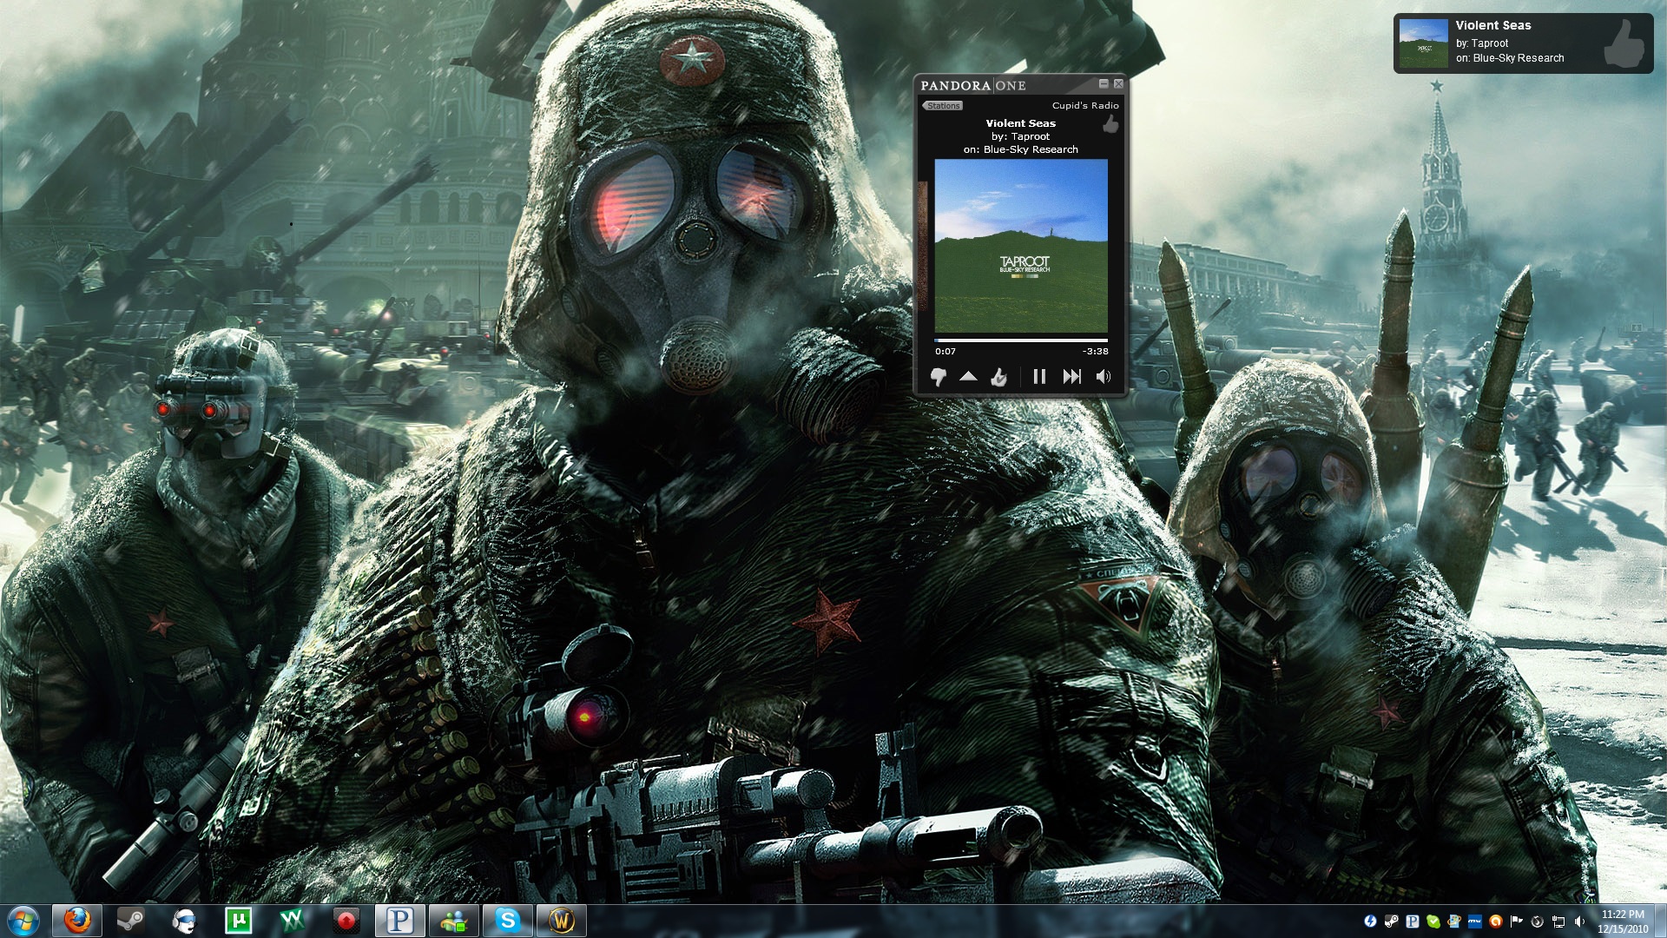Screen dimensions: 1667x938
Task: Skip to the next Pandora track
Action: pyautogui.click(x=1072, y=377)
